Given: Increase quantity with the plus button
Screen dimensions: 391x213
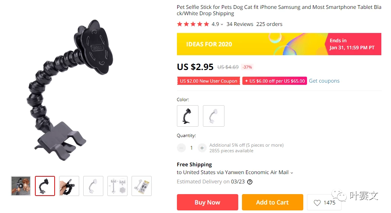Looking at the screenshot, I should click(x=202, y=148).
